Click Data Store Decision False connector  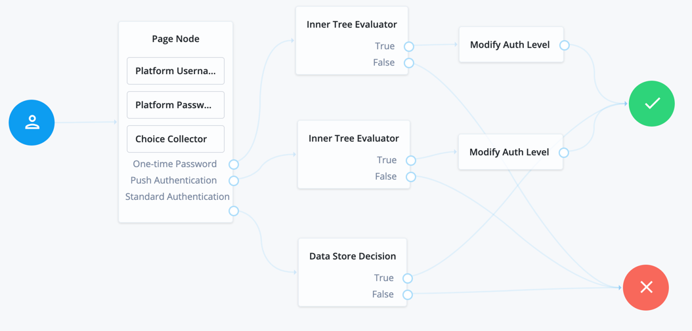click(x=408, y=295)
